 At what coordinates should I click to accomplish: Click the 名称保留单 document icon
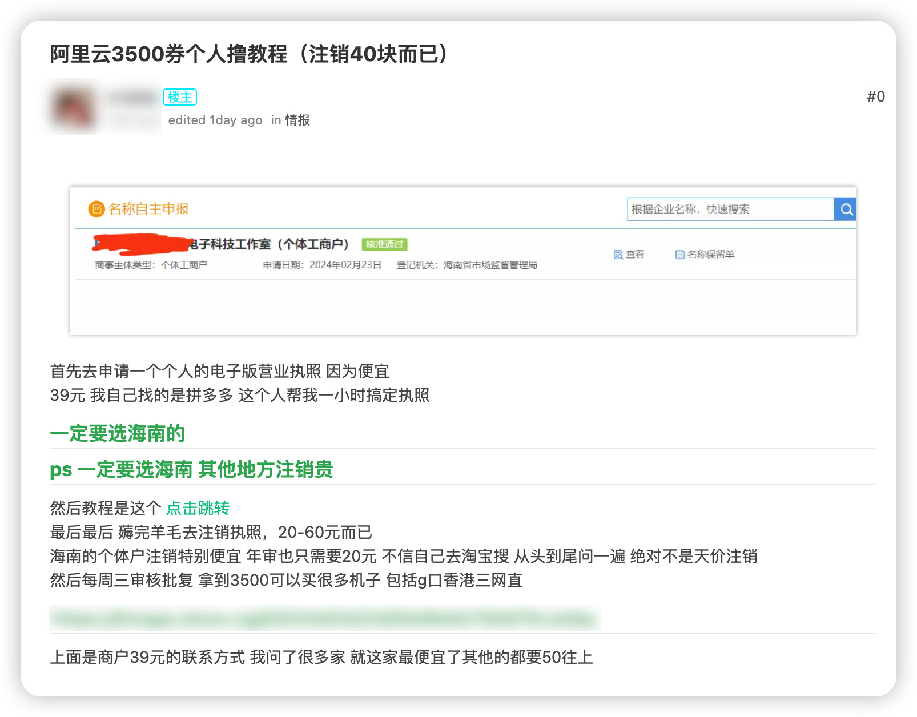679,255
